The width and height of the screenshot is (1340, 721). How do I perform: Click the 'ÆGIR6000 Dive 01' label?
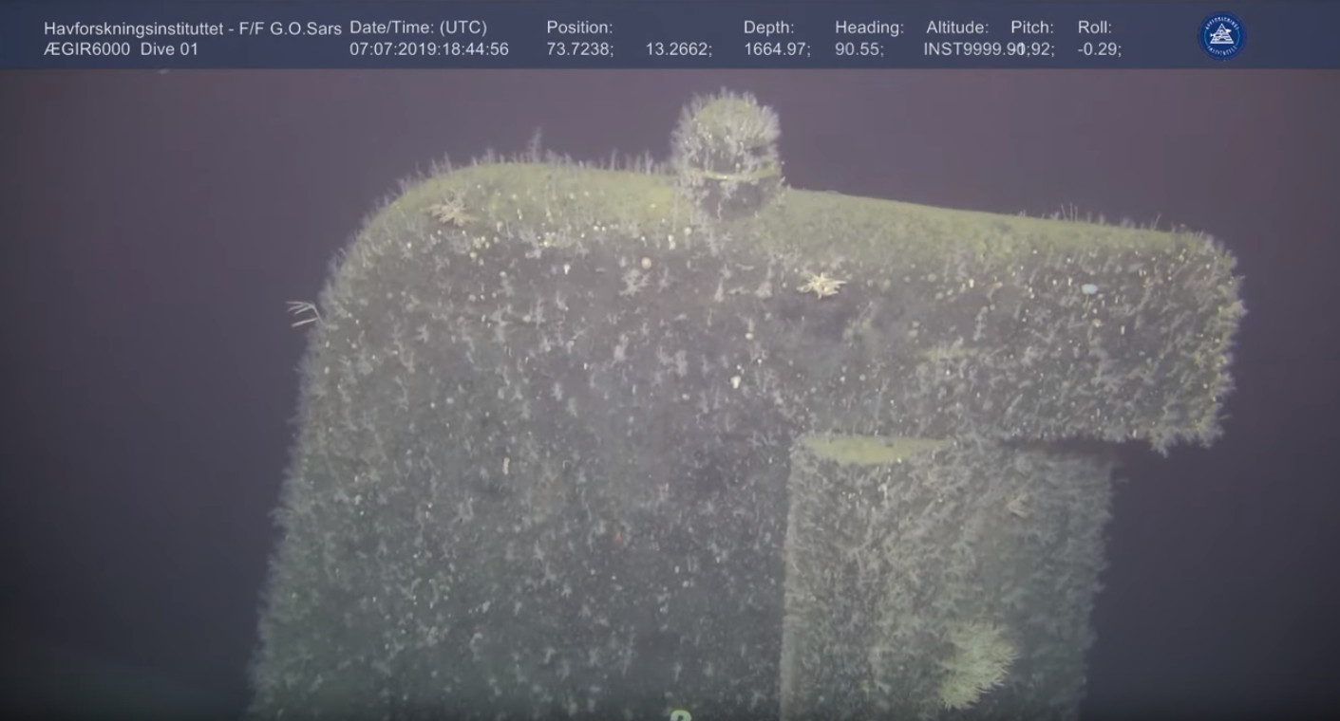(122, 49)
